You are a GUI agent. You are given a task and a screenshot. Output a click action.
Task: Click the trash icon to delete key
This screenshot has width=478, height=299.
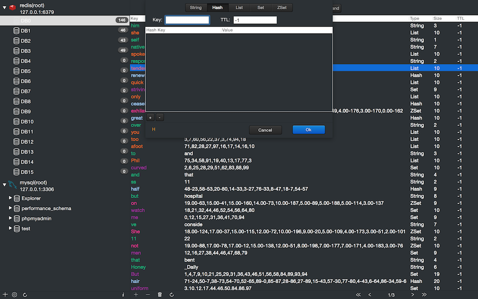click(160, 295)
